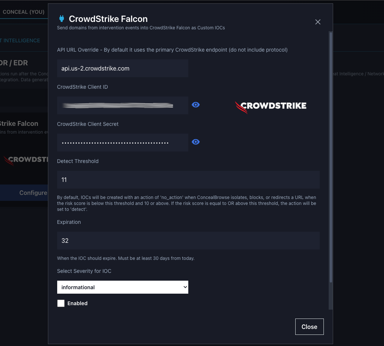Tick the Enabled checkbox
This screenshot has width=384, height=346.
click(x=61, y=303)
